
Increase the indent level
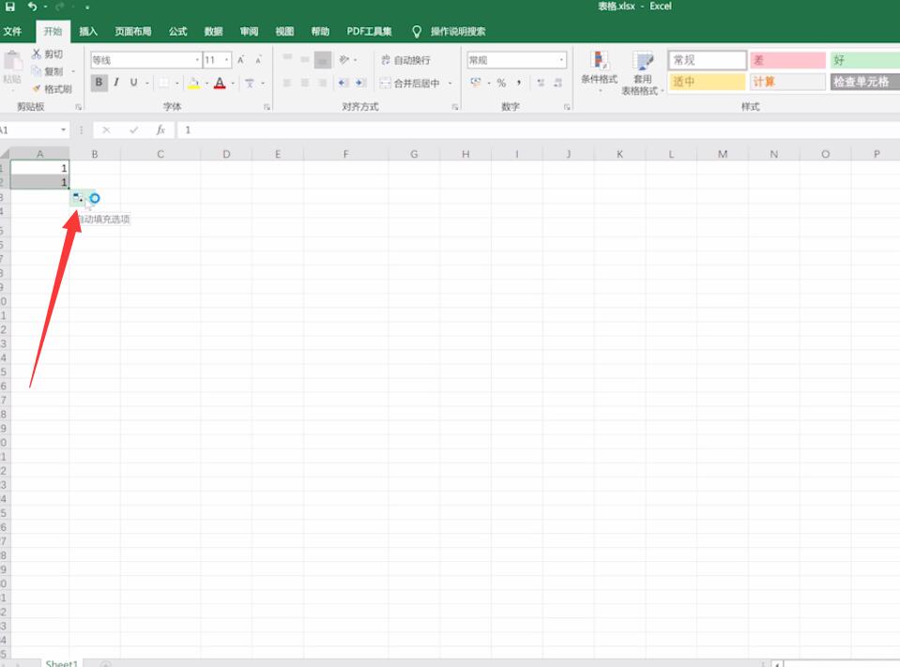tap(360, 83)
